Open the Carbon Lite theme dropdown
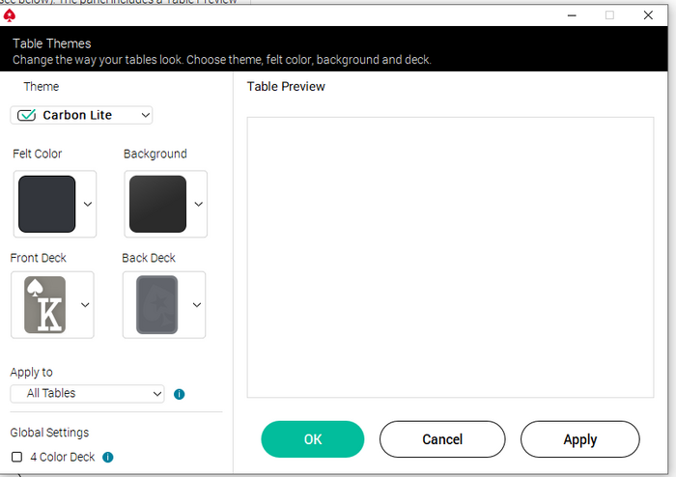 click(x=81, y=115)
